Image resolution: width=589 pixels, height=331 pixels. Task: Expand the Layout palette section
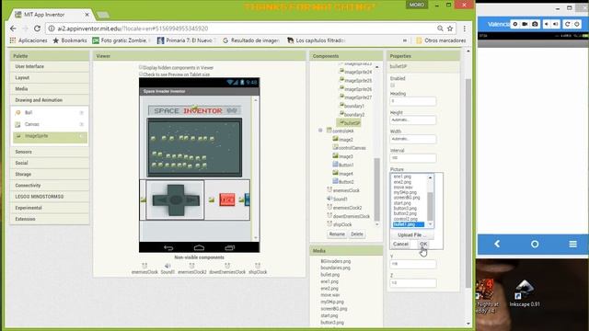[50, 77]
